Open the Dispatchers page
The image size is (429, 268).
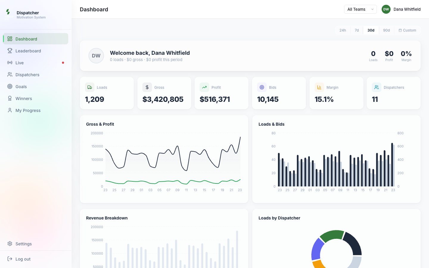click(36, 74)
